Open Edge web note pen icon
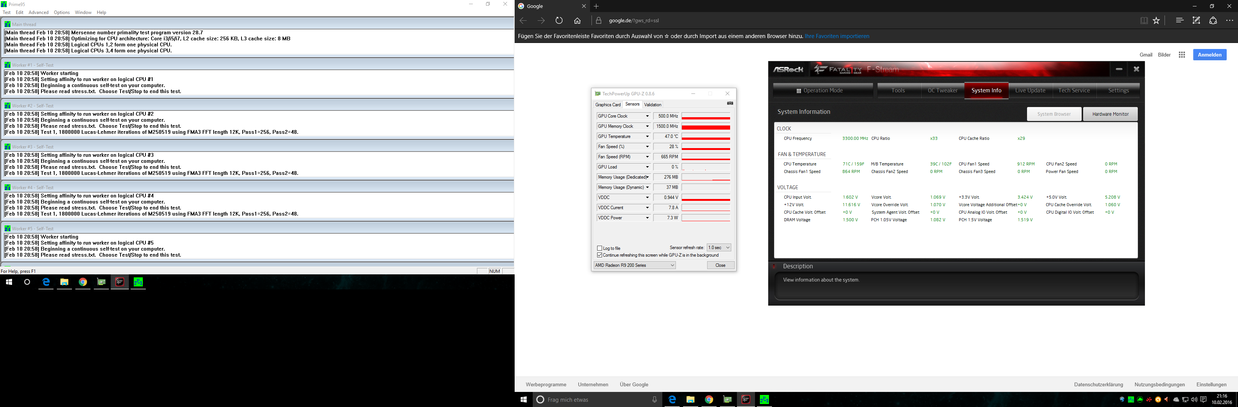 pos(1196,21)
